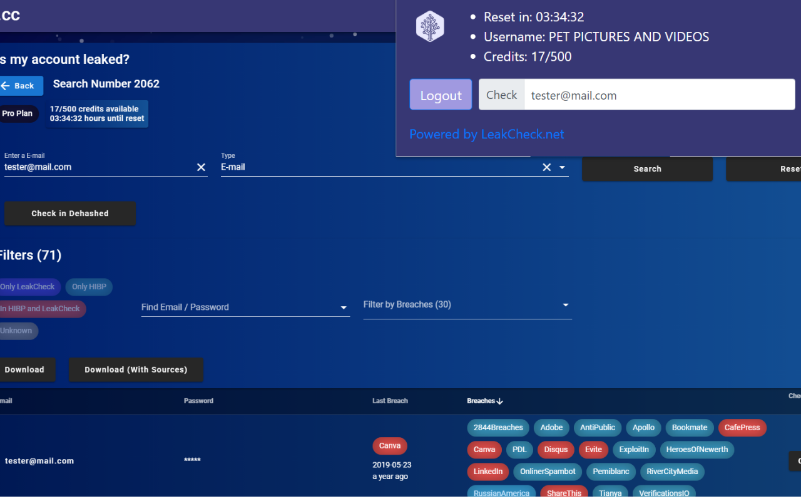This screenshot has width=801, height=501.
Task: Clear the E-mail type field with its X icon
Action: [x=546, y=167]
